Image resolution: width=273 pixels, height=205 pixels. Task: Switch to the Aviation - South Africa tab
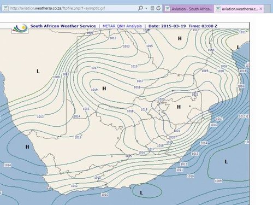(188, 9)
